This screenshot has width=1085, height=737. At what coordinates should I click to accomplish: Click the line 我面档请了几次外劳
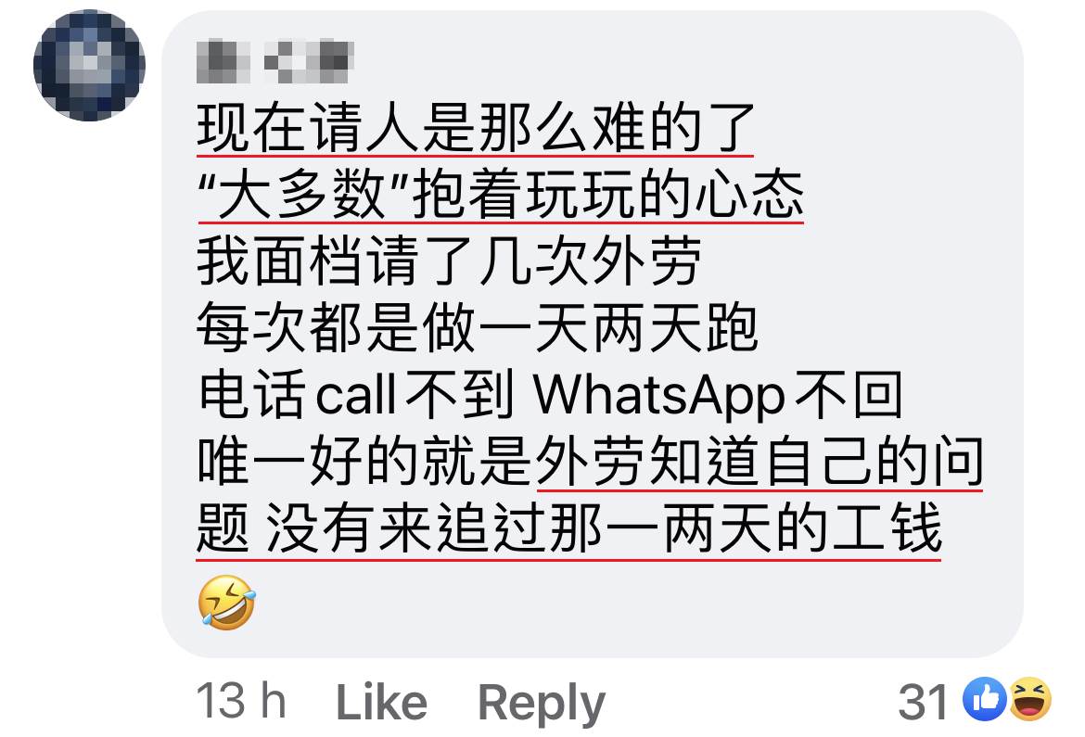click(x=449, y=260)
